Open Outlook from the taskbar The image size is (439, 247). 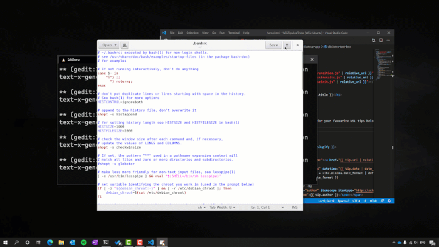pos(72,242)
